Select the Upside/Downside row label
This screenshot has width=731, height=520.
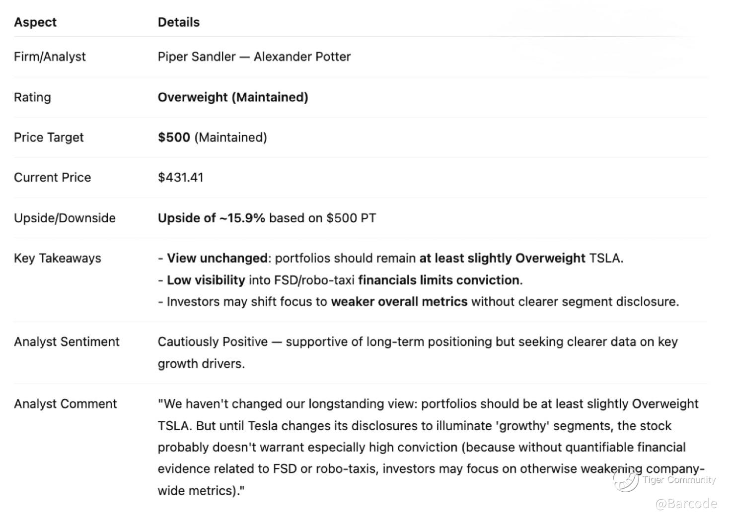coord(65,218)
